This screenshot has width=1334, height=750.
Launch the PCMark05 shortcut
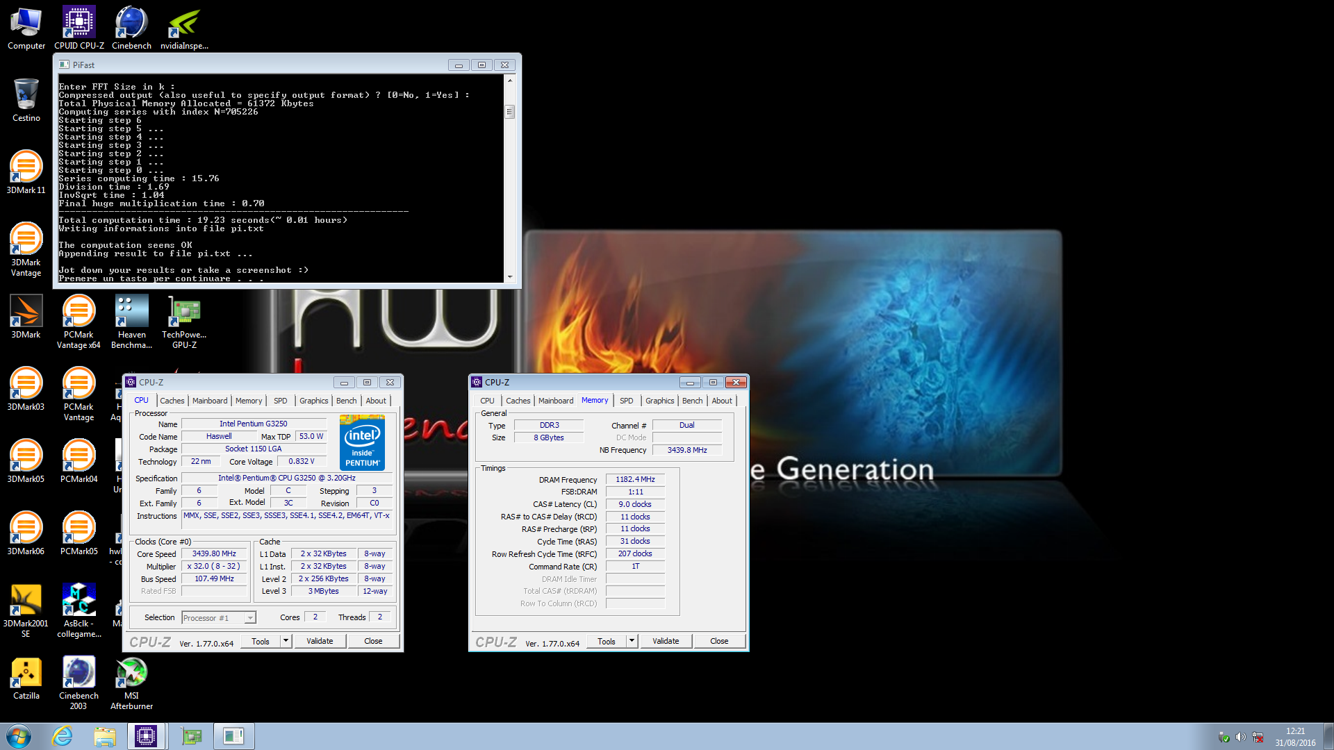pyautogui.click(x=79, y=533)
